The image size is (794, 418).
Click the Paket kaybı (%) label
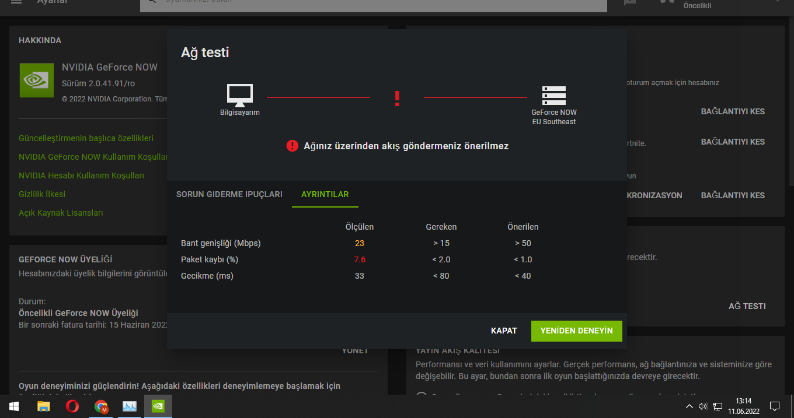210,259
